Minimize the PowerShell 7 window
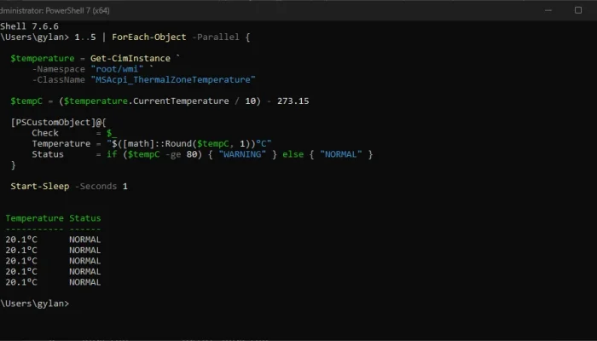Screen dimensions: 597x341 [x=548, y=10]
